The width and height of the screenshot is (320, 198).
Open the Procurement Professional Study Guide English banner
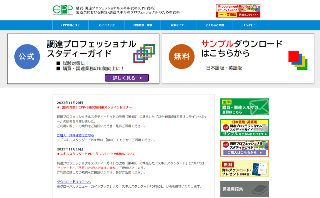pyautogui.click(x=238, y=11)
